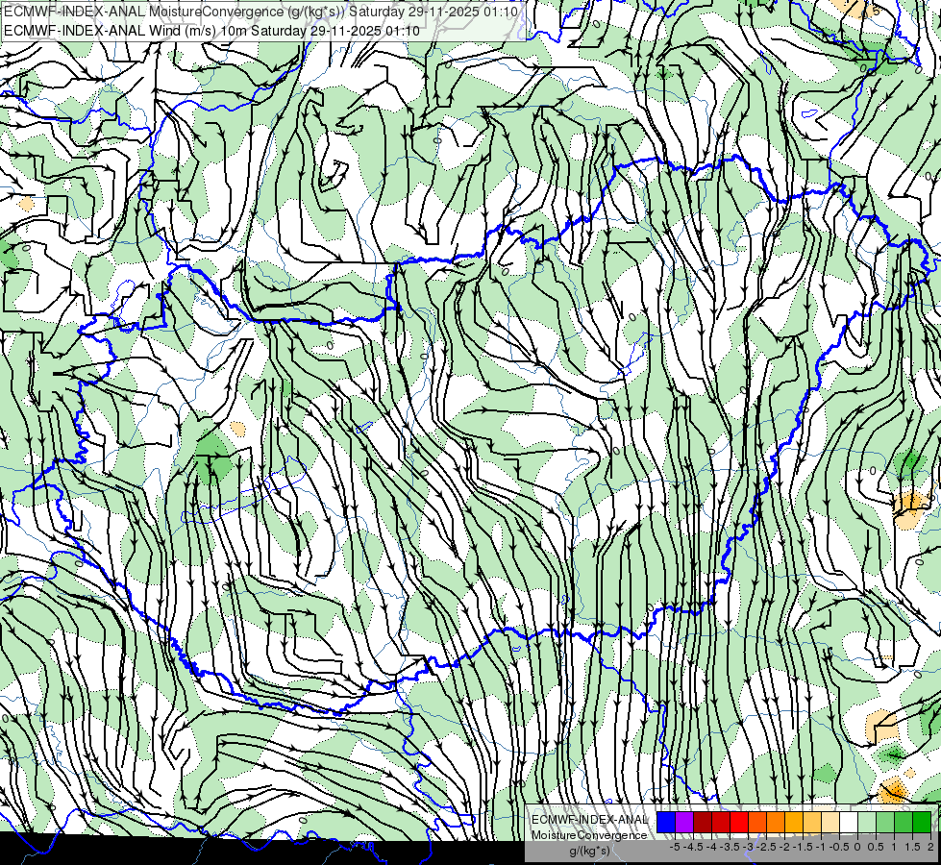The image size is (941, 865).
Task: Click the darkest green swatch between 1.5 and 2
Action: pyautogui.click(x=922, y=823)
